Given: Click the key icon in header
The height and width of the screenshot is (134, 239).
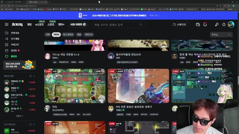Looking at the screenshot, I should (x=217, y=25).
